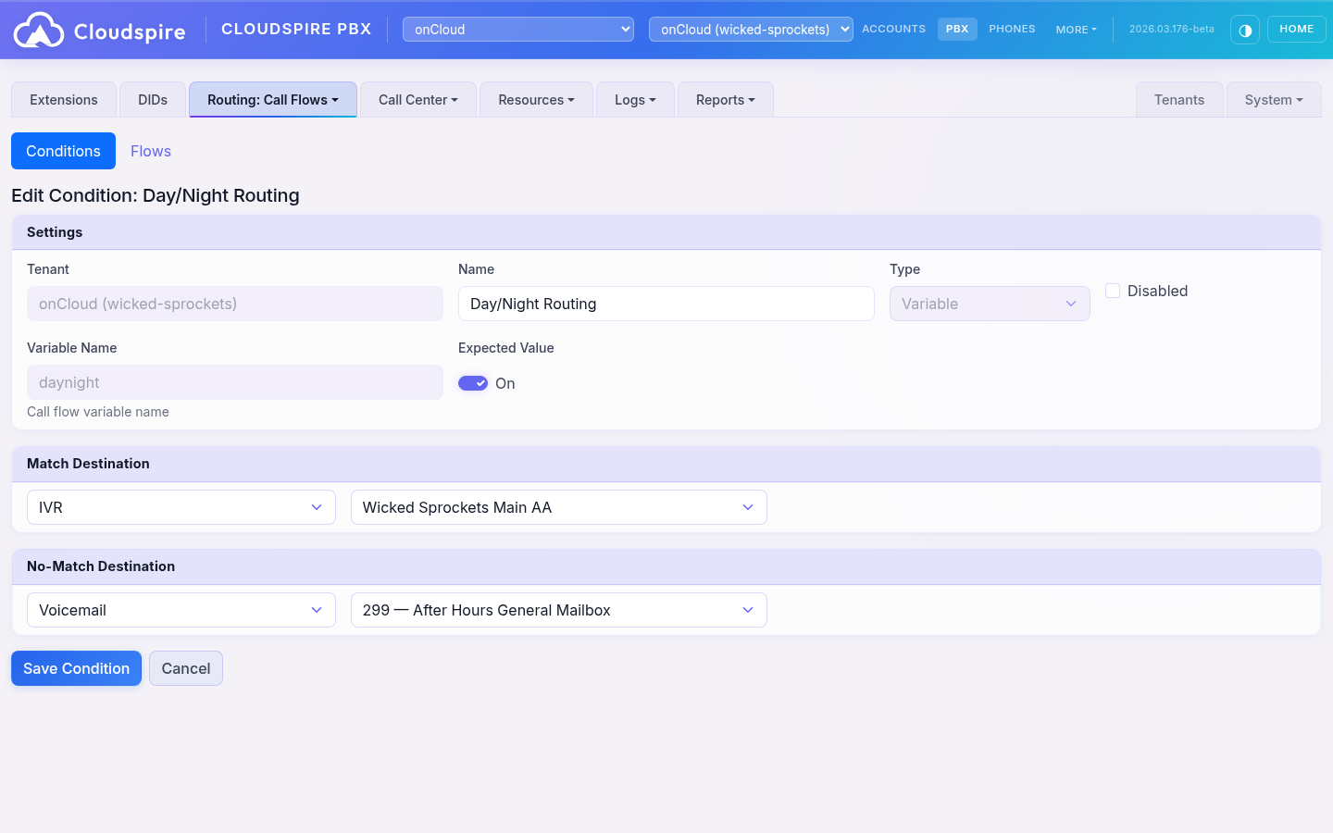Turn off the Expected Value switch
Viewport: 1333px width, 833px height.
pos(473,382)
